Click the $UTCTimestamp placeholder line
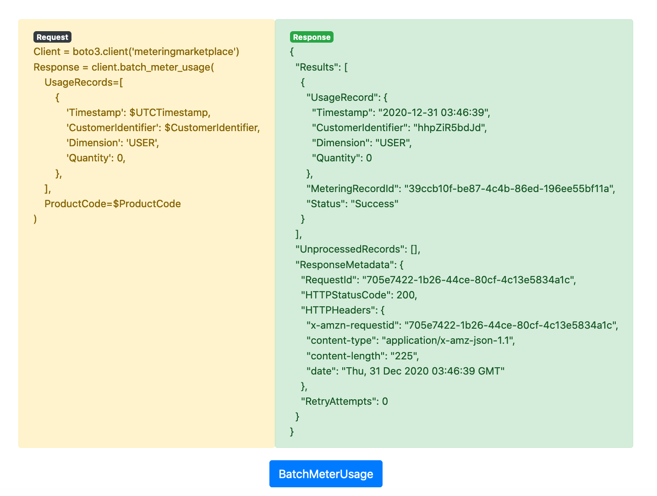 [138, 113]
